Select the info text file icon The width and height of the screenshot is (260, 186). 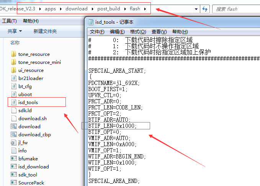pyautogui.click(x=14, y=150)
